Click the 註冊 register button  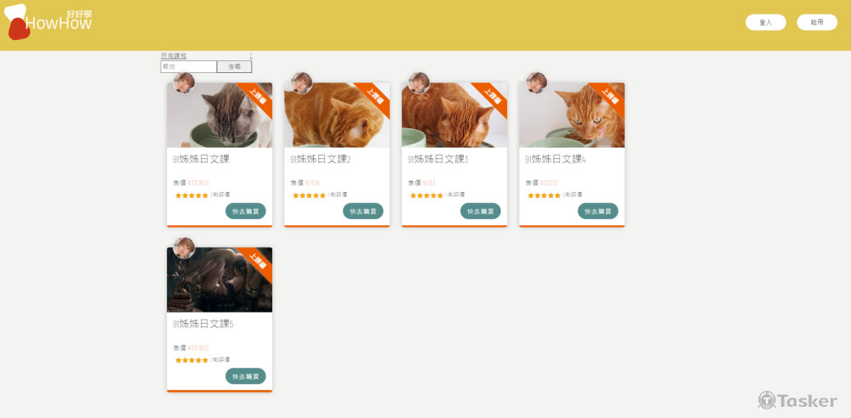[817, 22]
